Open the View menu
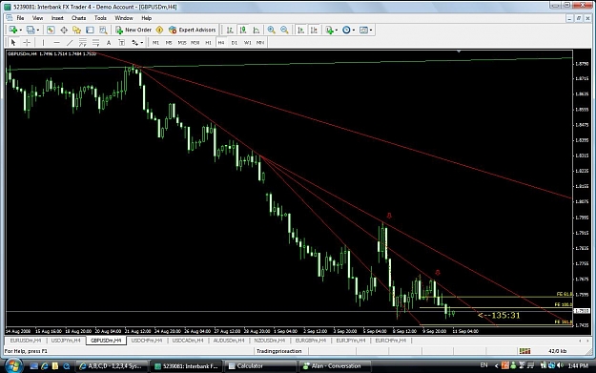Screen dimensions: 596x373 tap(37, 18)
